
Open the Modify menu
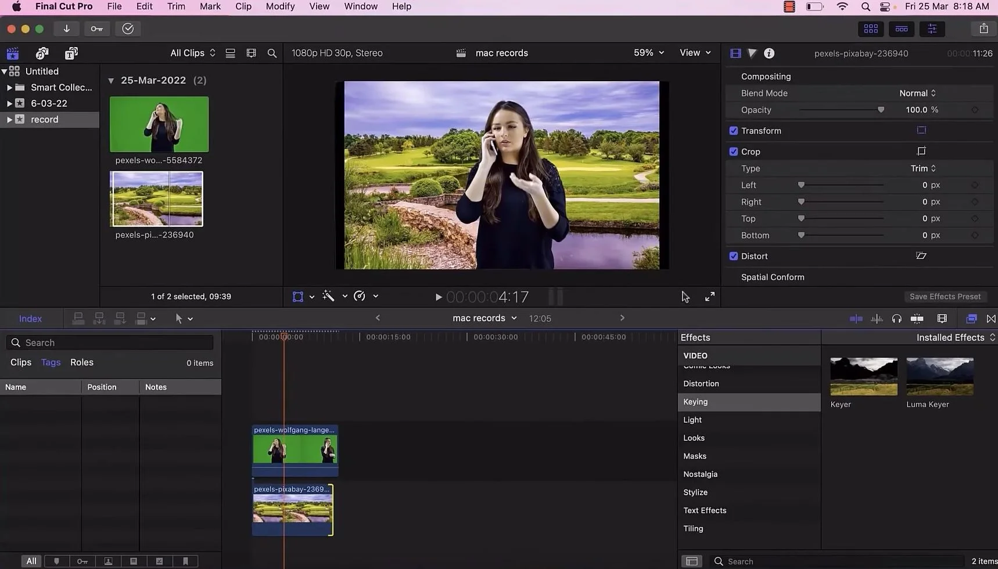coord(280,6)
